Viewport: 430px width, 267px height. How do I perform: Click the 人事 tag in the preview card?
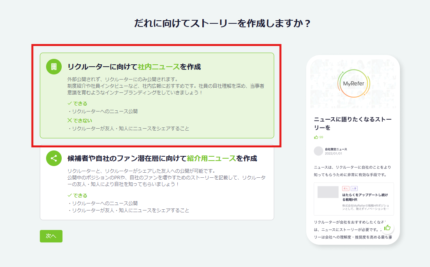coord(354,188)
